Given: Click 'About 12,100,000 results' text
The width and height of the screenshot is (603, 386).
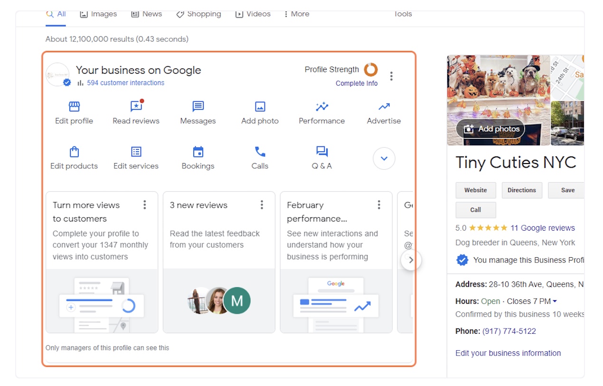Looking at the screenshot, I should coord(117,39).
